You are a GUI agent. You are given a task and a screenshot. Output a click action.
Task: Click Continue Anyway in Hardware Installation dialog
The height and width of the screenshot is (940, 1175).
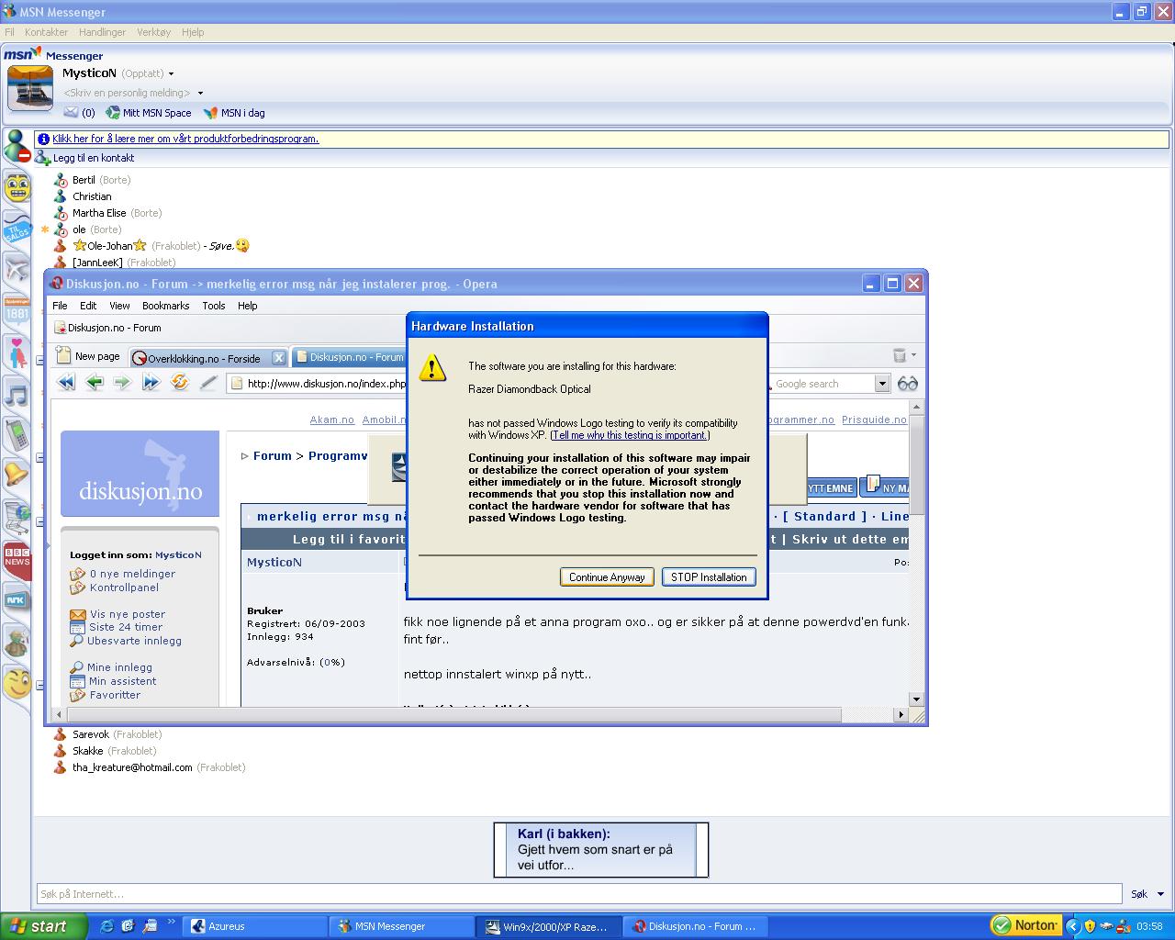pyautogui.click(x=607, y=576)
